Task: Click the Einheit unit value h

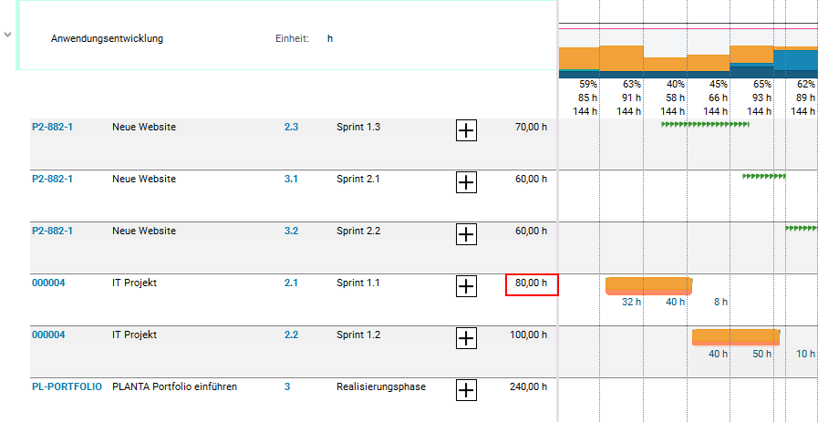Action: click(330, 39)
